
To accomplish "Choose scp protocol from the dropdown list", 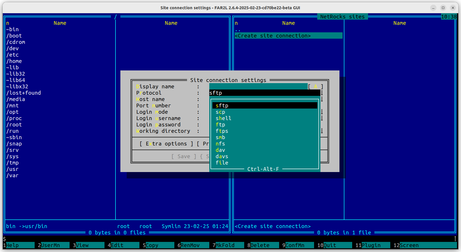I will click(220, 112).
